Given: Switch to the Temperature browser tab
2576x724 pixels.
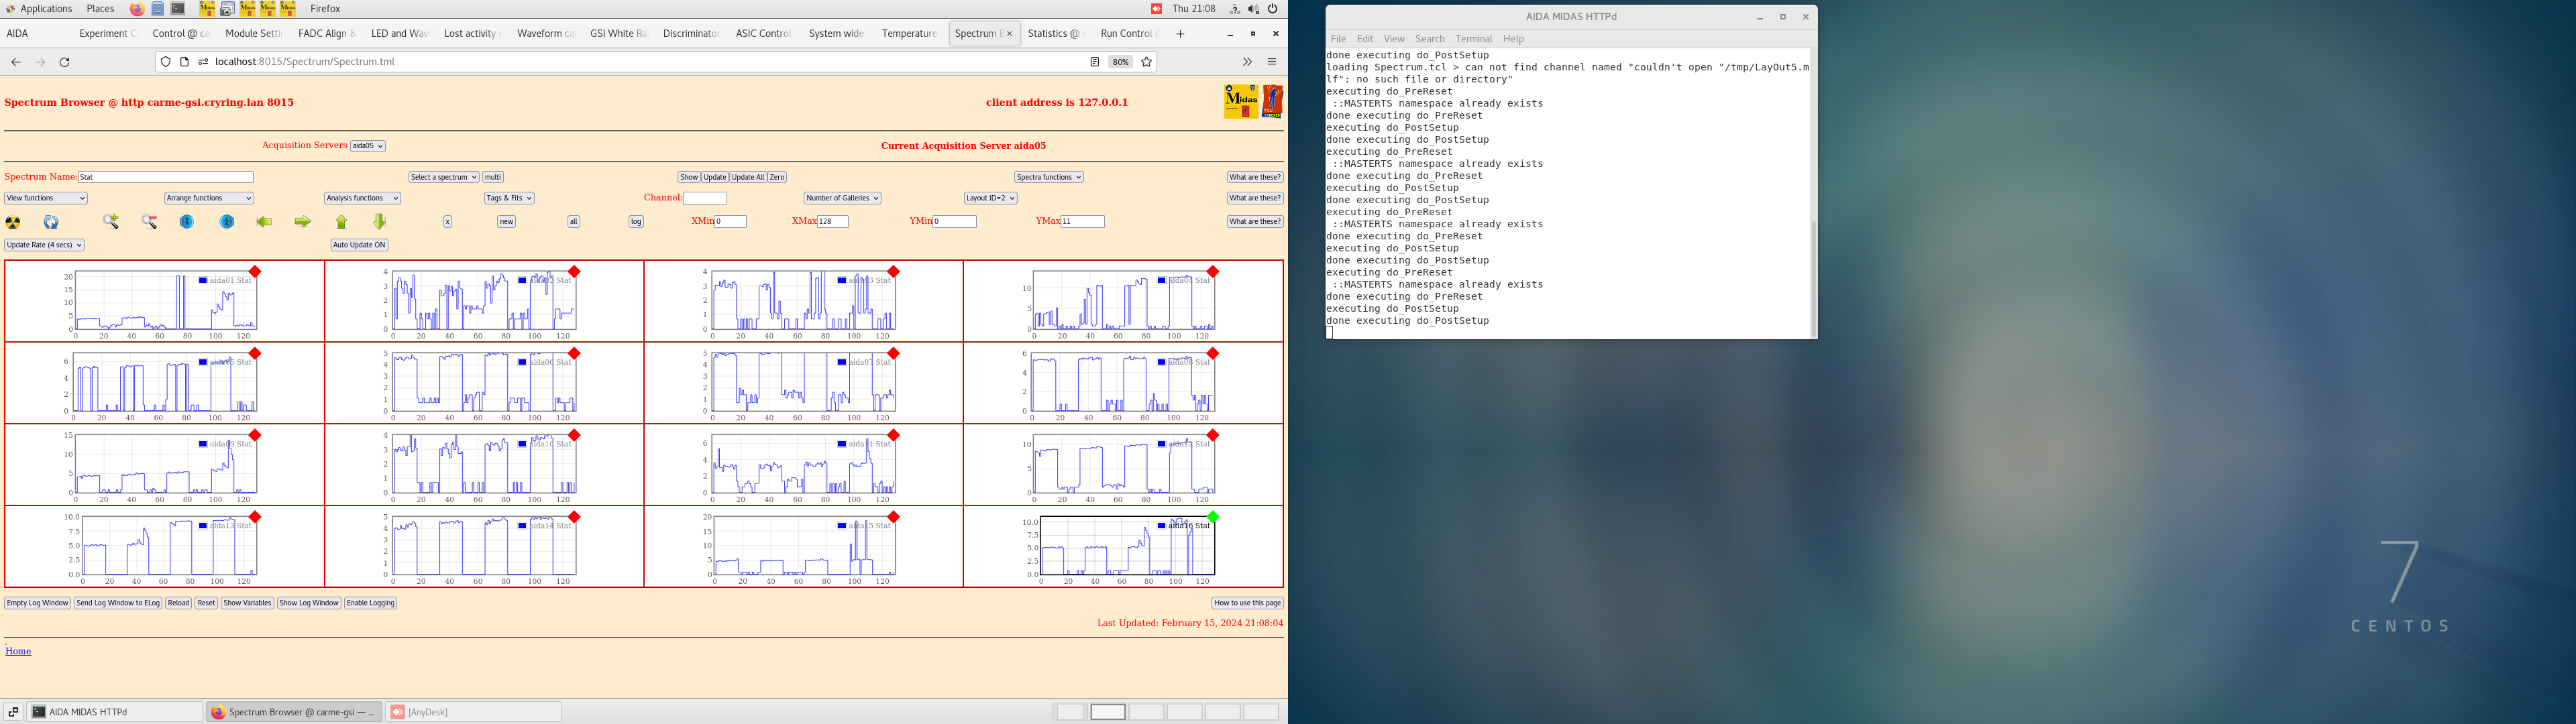Looking at the screenshot, I should click(x=908, y=33).
